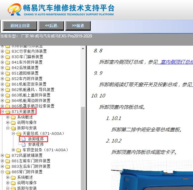Viewport: 193px width, 190px height.
Task: Open the 安装程序 tree item
Action: tap(36, 144)
